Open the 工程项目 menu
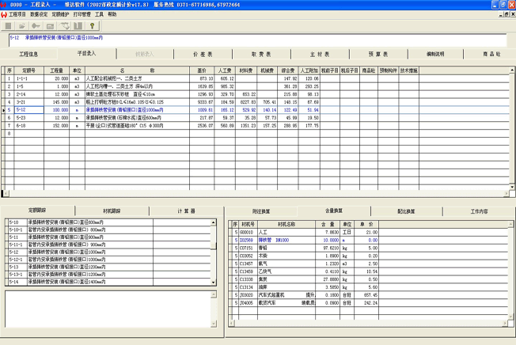 (17, 14)
